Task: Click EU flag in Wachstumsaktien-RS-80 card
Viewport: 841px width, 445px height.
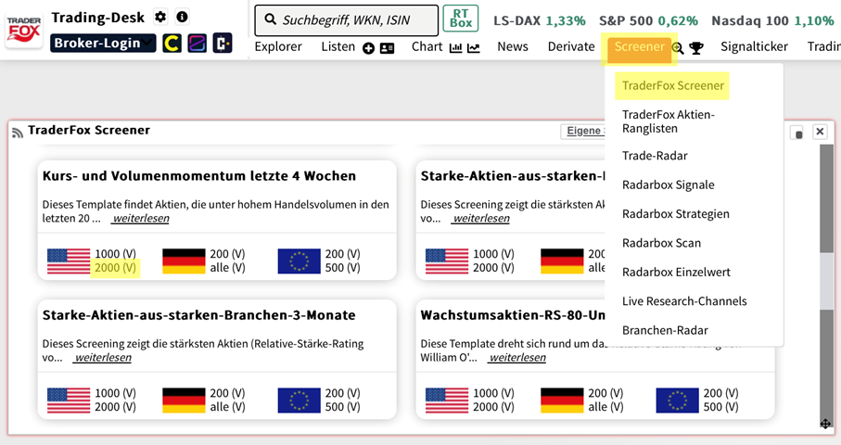Action: click(x=678, y=400)
